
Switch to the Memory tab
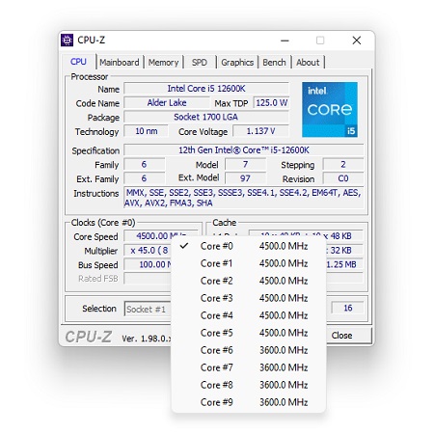pos(163,63)
